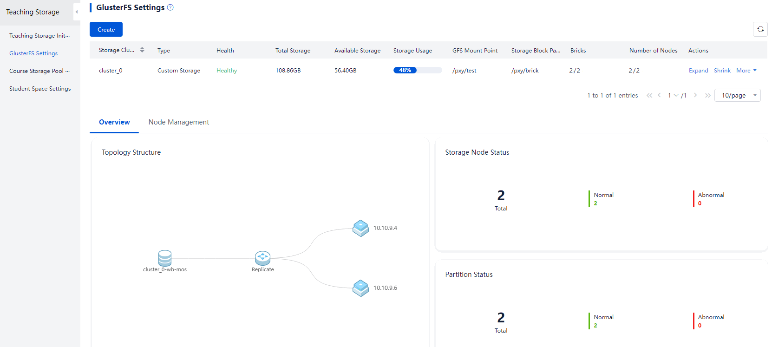
Task: Go to previous page of entries
Action: [659, 95]
